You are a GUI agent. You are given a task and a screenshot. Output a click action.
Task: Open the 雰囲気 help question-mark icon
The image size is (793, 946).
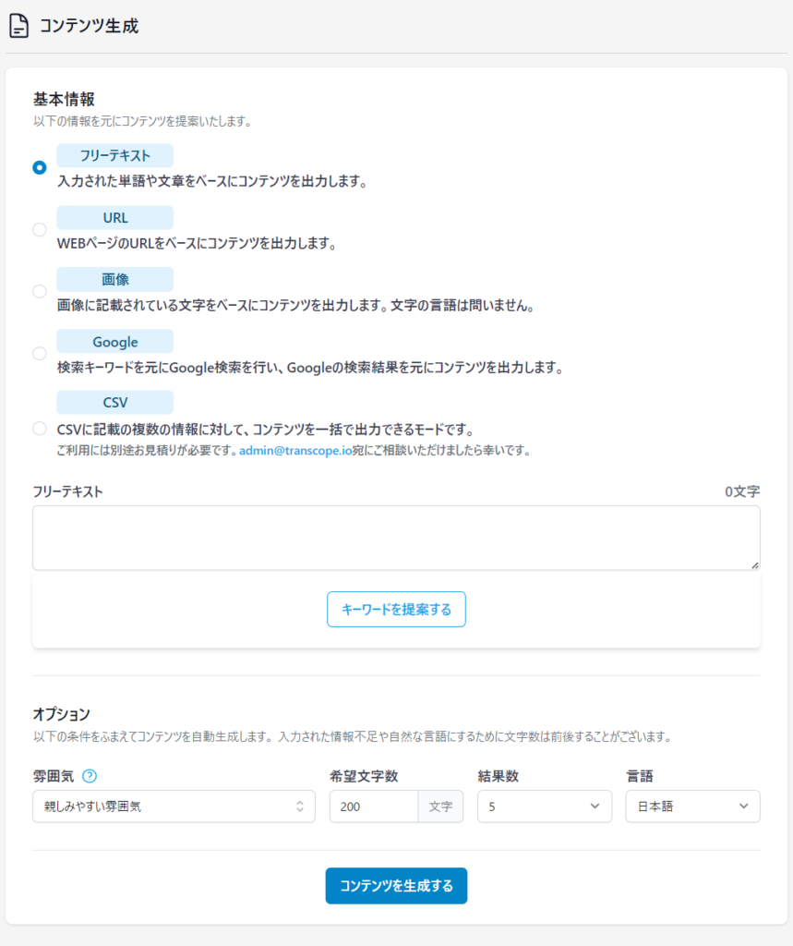click(90, 776)
